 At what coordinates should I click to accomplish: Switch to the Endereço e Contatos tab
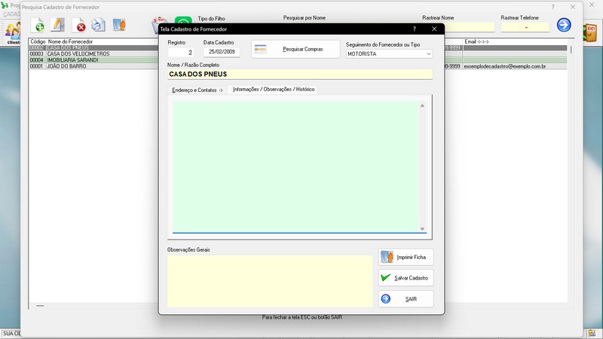click(x=197, y=90)
